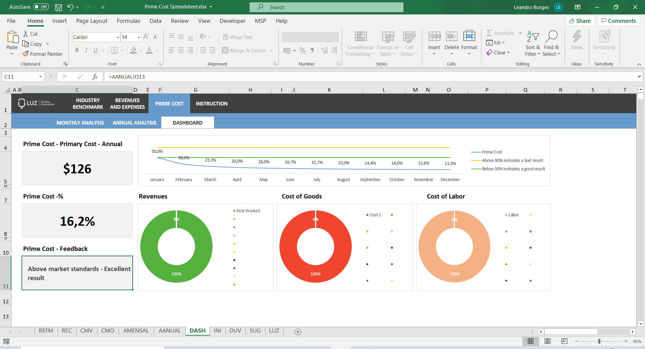Open the Merge & Center dropdown
Image resolution: width=645 pixels, height=349 pixels.
(x=271, y=50)
